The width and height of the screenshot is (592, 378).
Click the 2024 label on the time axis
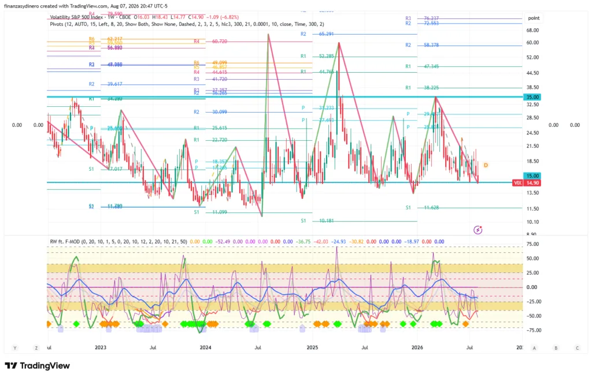[205, 347]
